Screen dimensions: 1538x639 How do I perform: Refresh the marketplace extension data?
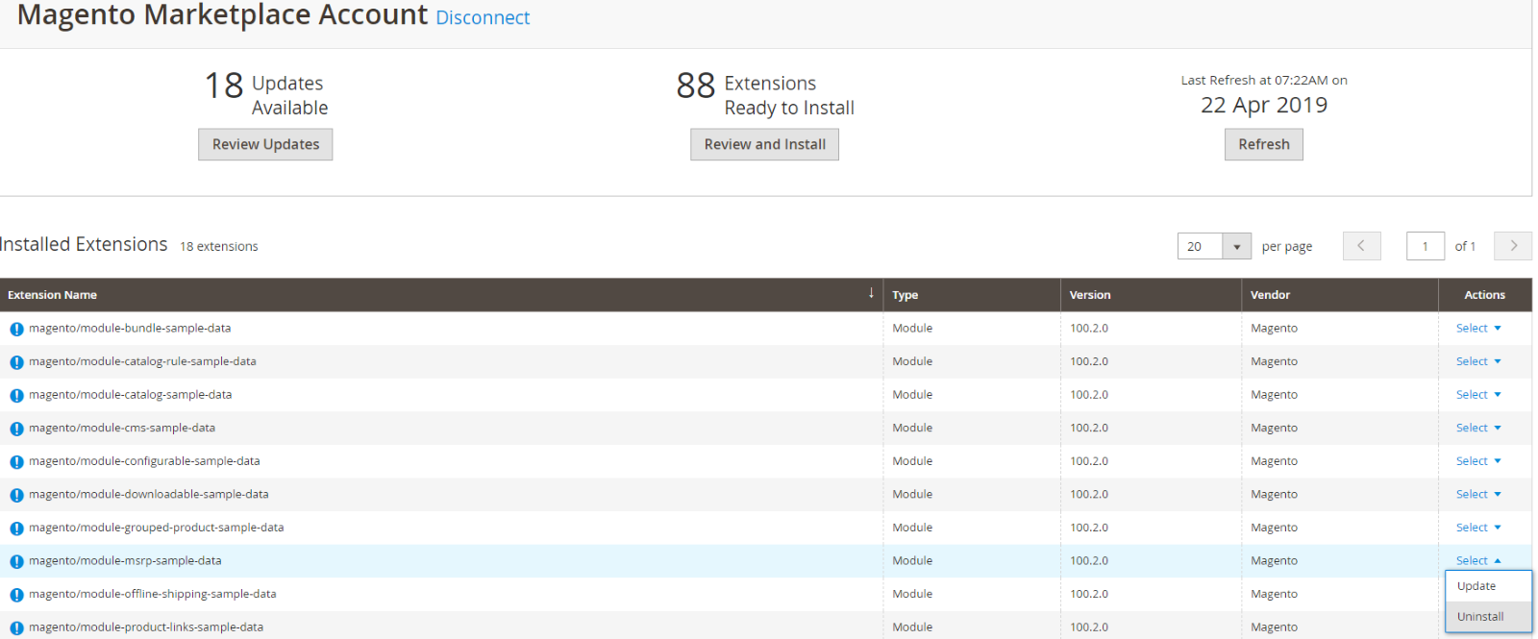point(1264,144)
